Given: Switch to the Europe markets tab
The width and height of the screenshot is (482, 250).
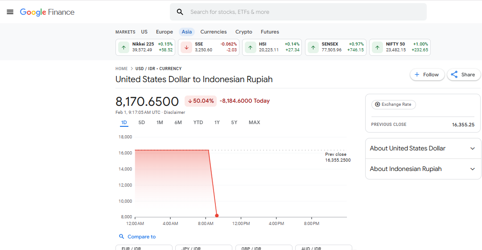Looking at the screenshot, I should [164, 32].
